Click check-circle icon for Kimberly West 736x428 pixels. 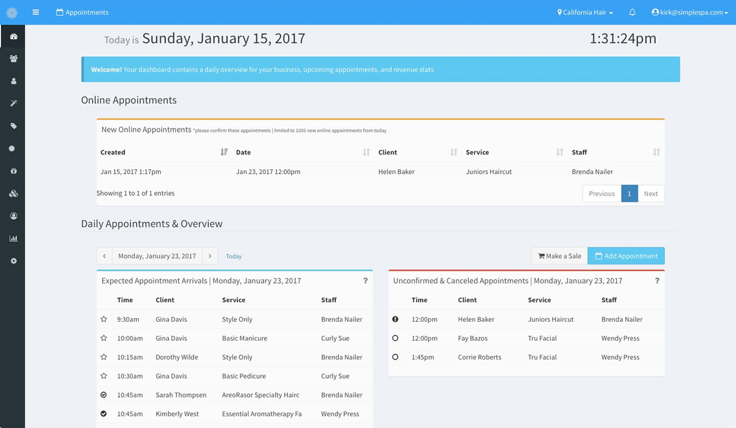pyautogui.click(x=104, y=414)
